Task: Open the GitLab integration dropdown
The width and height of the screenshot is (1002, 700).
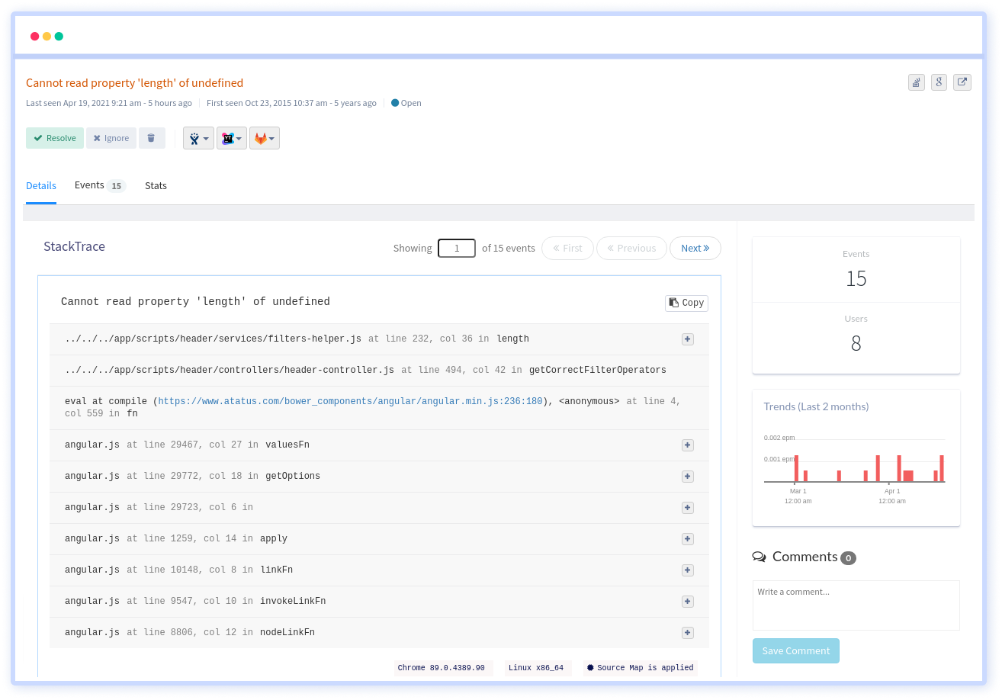Action: click(264, 138)
